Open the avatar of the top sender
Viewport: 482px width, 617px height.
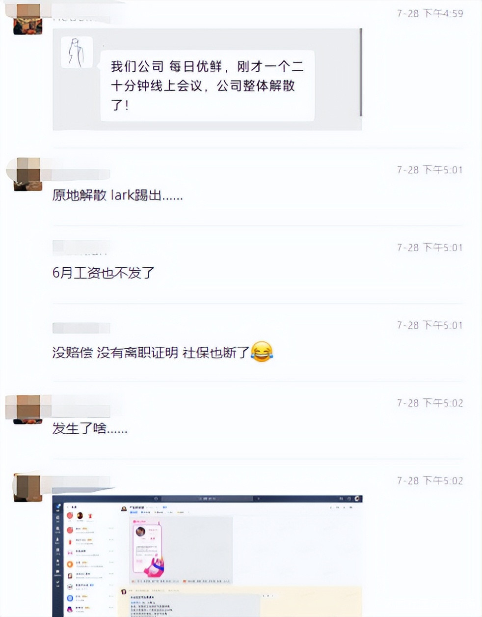pyautogui.click(x=28, y=20)
